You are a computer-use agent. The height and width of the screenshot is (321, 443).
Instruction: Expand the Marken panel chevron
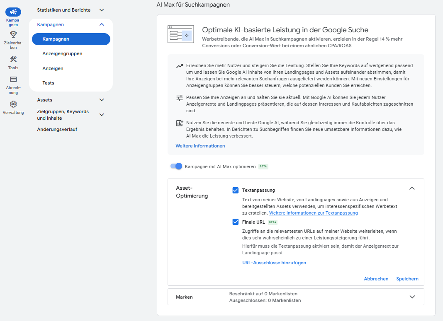point(412,297)
